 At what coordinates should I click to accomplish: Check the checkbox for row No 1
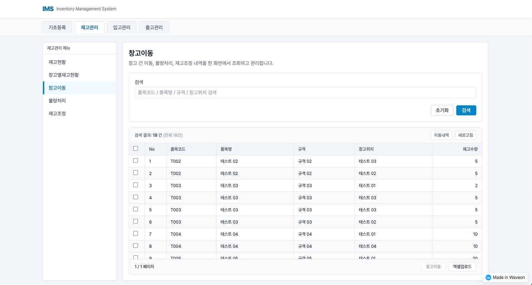(x=135, y=161)
